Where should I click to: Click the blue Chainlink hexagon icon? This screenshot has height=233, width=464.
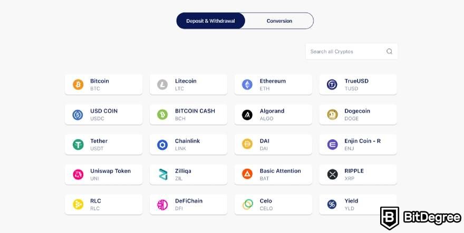162,144
